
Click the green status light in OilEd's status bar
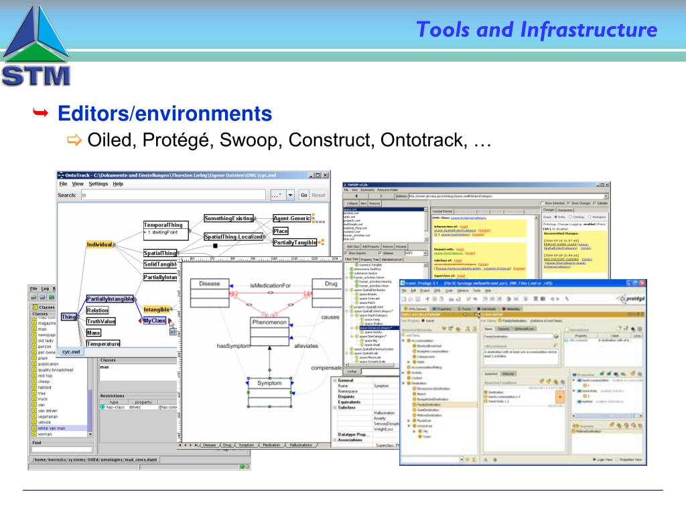(x=242, y=466)
